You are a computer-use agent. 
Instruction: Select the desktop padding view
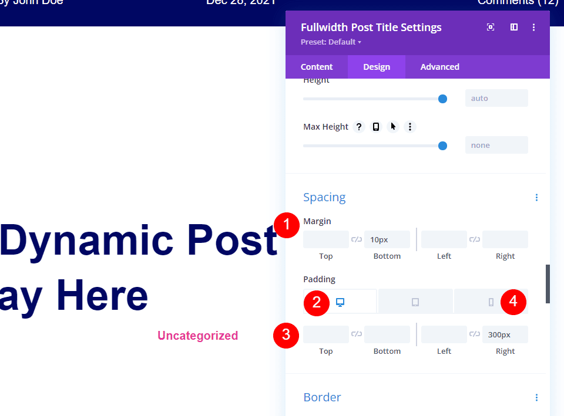(340, 301)
